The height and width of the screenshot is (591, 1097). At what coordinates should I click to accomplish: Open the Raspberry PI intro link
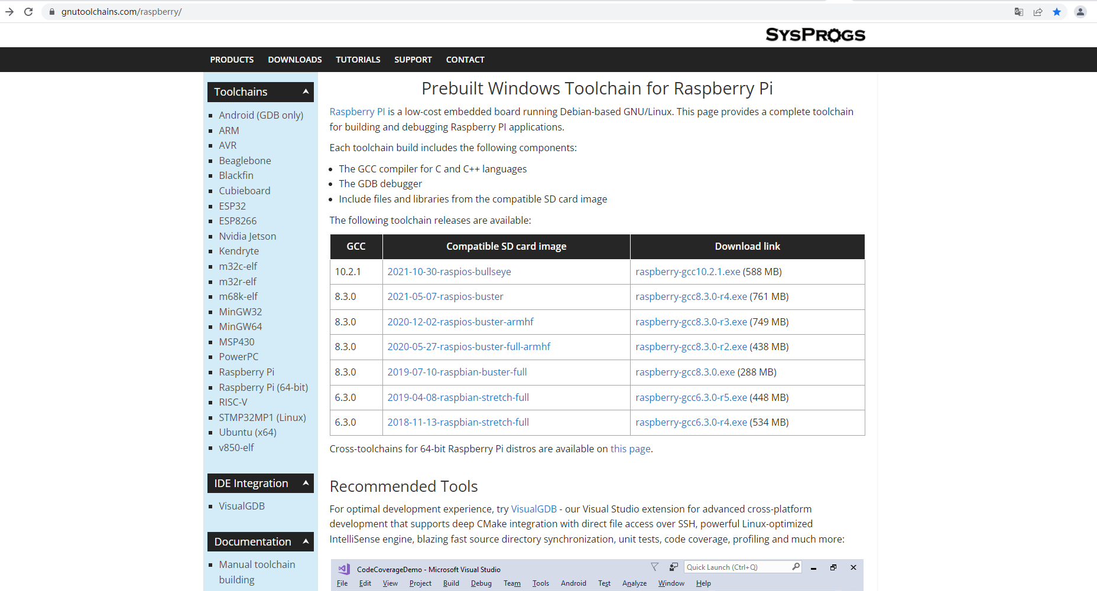[357, 112]
